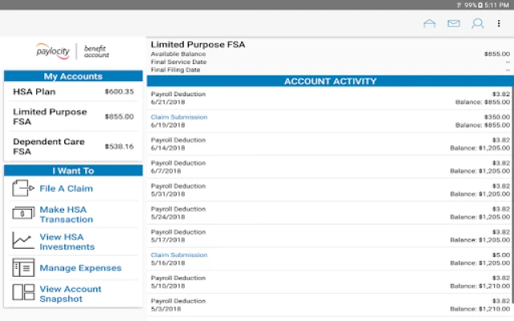This screenshot has width=514, height=321.
Task: Tap the View HSA Investments chart icon
Action: 23,241
